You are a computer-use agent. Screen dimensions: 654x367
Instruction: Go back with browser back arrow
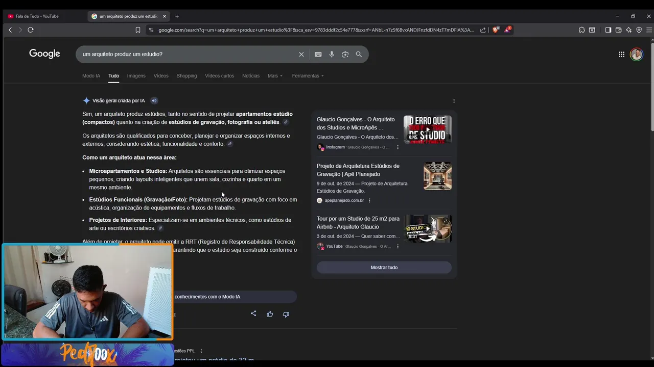click(10, 30)
